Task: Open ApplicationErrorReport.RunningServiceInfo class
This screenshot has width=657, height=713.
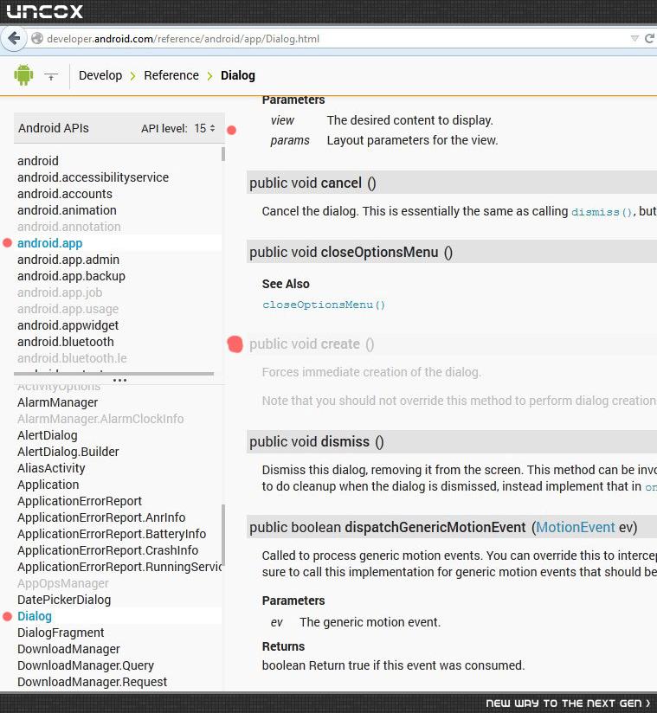Action: (119, 567)
